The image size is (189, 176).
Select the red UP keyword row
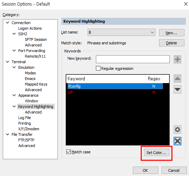[x=115, y=92]
